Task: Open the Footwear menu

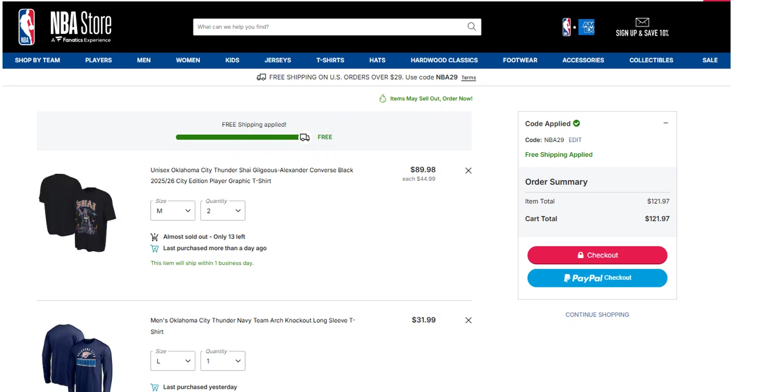Action: click(520, 60)
